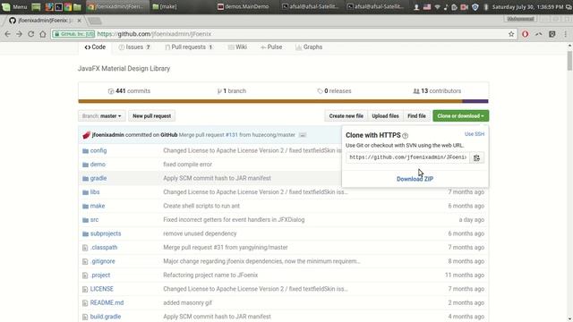View the 1 branch link

pyautogui.click(x=232, y=91)
